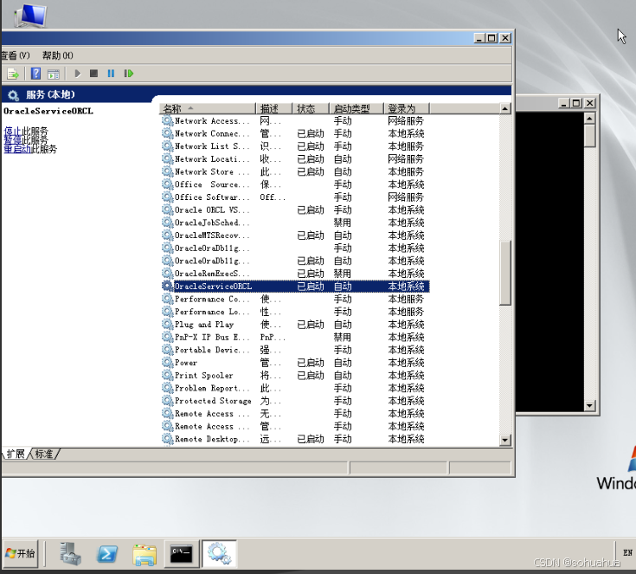Select the Network Access service row
The height and width of the screenshot is (574, 636).
[x=295, y=120]
